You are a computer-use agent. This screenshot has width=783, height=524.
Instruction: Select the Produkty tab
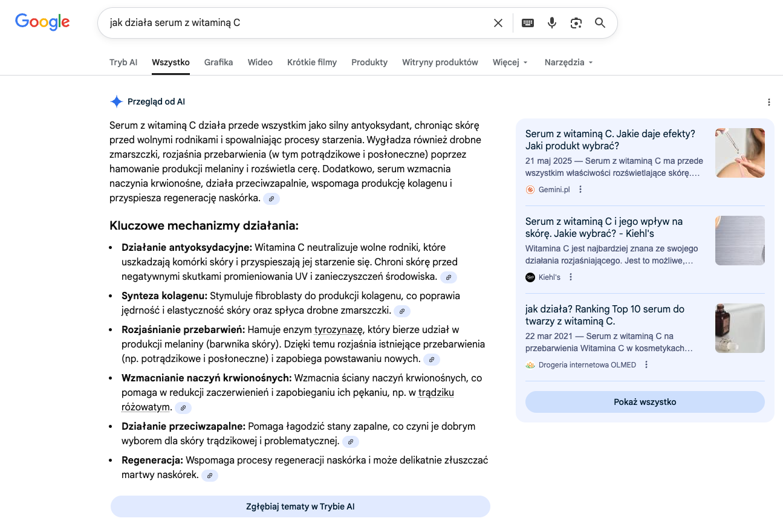point(369,62)
